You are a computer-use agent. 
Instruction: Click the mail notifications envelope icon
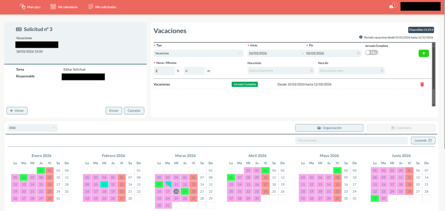[392, 7]
